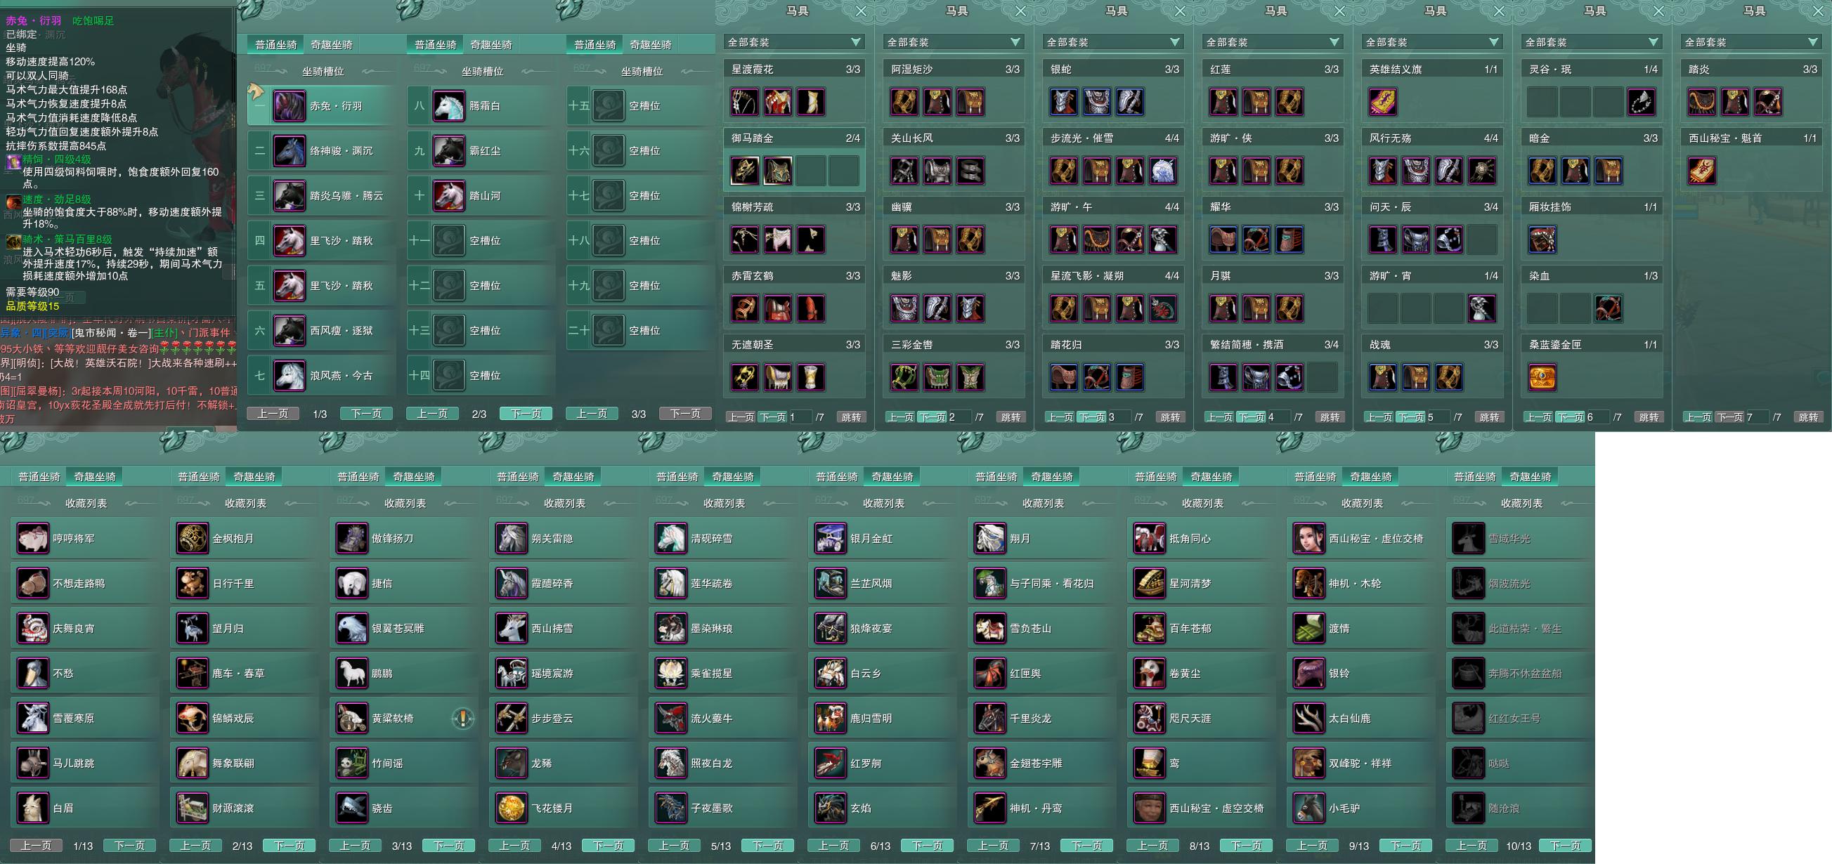Select the single owned 灵谷·珉 gear icon
Screen dimensions: 1832x864
(x=1642, y=103)
